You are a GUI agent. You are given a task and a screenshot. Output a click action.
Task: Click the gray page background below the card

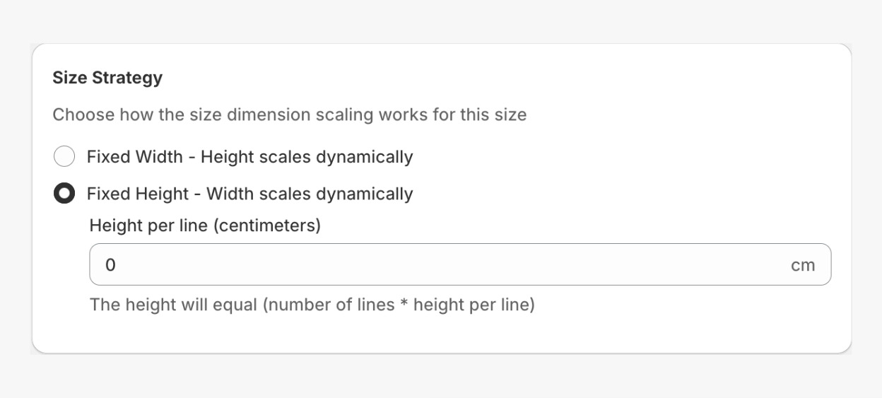point(441,378)
